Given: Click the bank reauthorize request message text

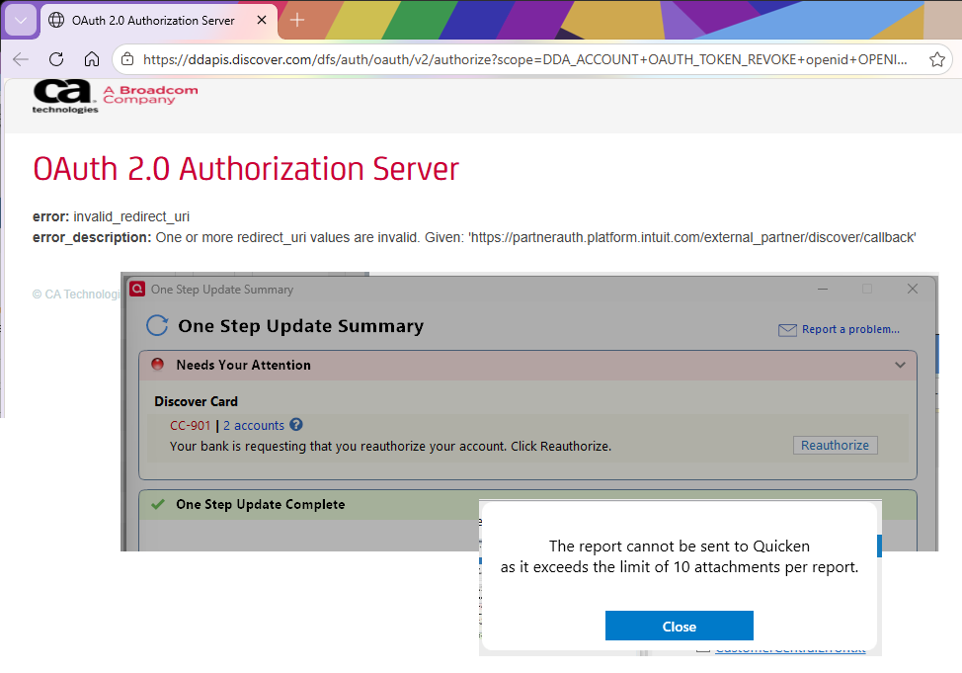Looking at the screenshot, I should click(x=391, y=447).
